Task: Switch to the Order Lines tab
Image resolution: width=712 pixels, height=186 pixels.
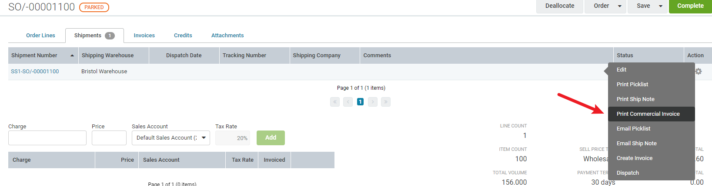Action: pos(40,36)
